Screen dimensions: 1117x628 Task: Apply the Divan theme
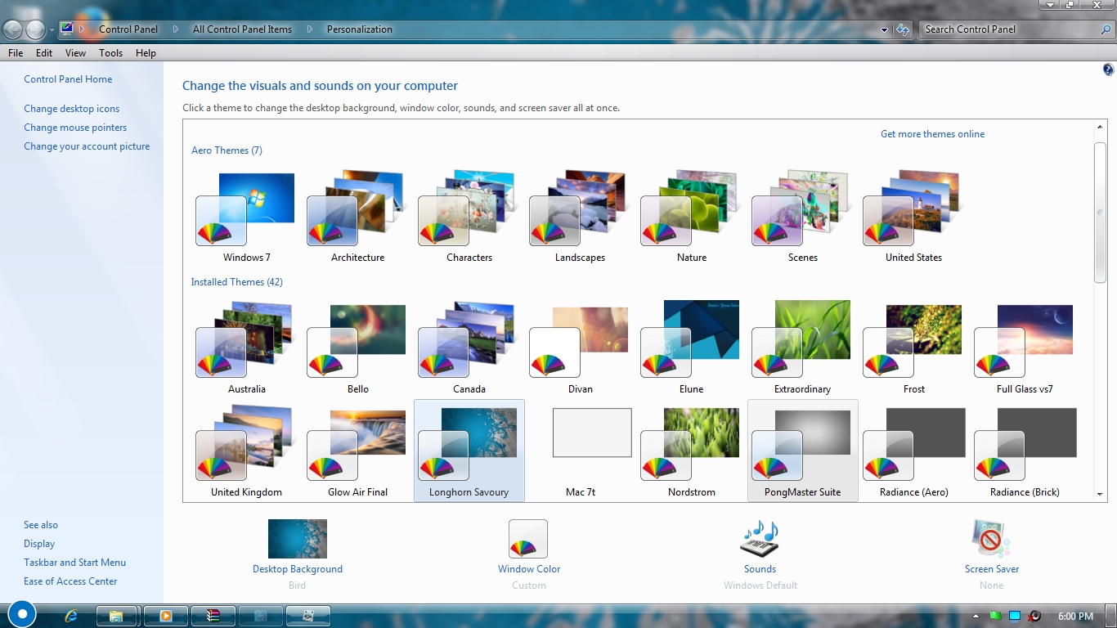pos(580,347)
